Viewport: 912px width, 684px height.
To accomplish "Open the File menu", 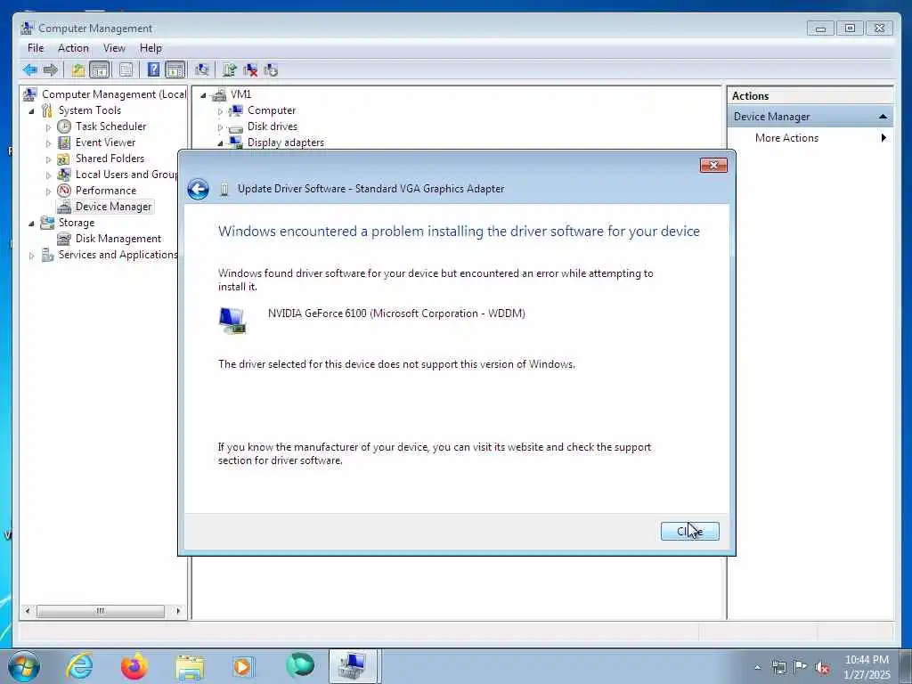I will (36, 48).
